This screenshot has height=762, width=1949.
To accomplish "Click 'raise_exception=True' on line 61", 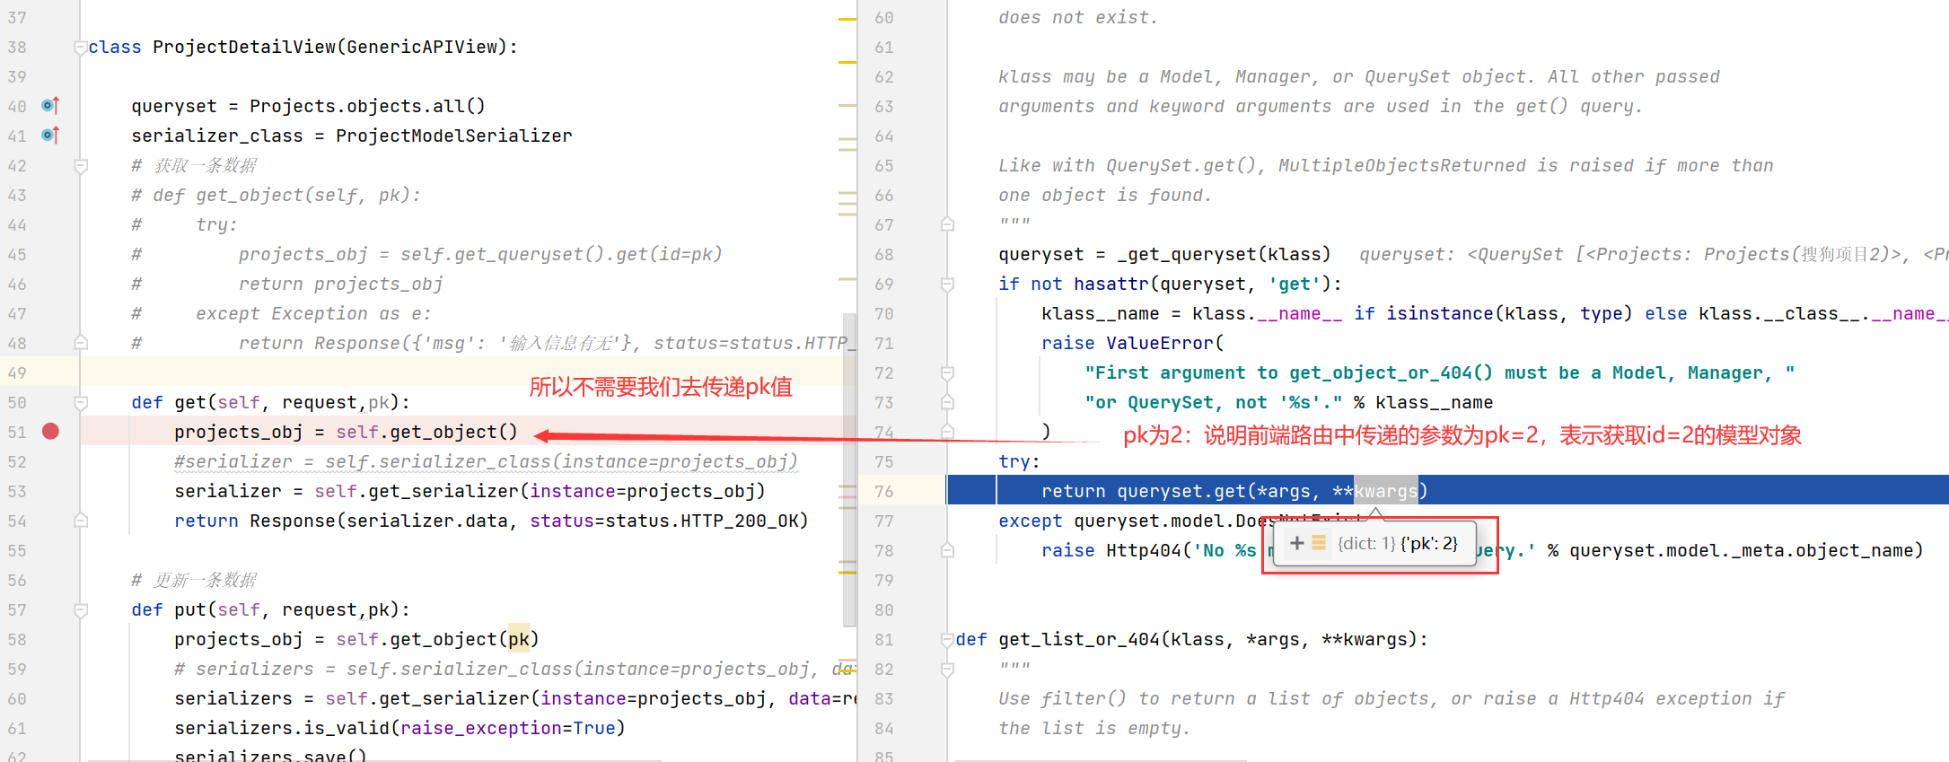I will [507, 728].
